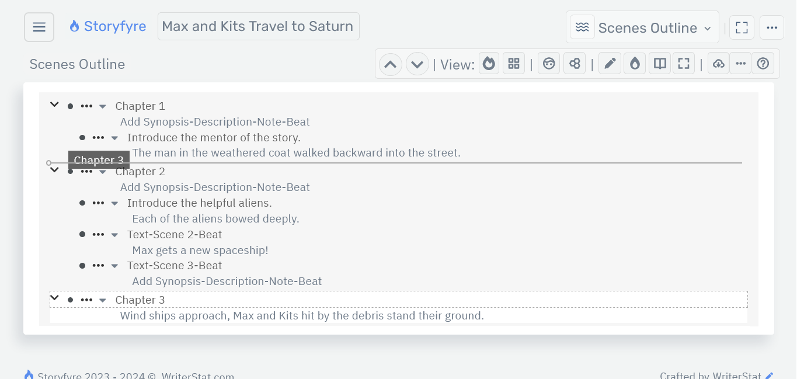
Task: Collapse Chapter 1 using its chevron
Action: (x=54, y=105)
